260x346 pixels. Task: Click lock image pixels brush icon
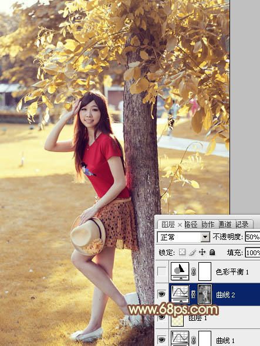(193, 252)
